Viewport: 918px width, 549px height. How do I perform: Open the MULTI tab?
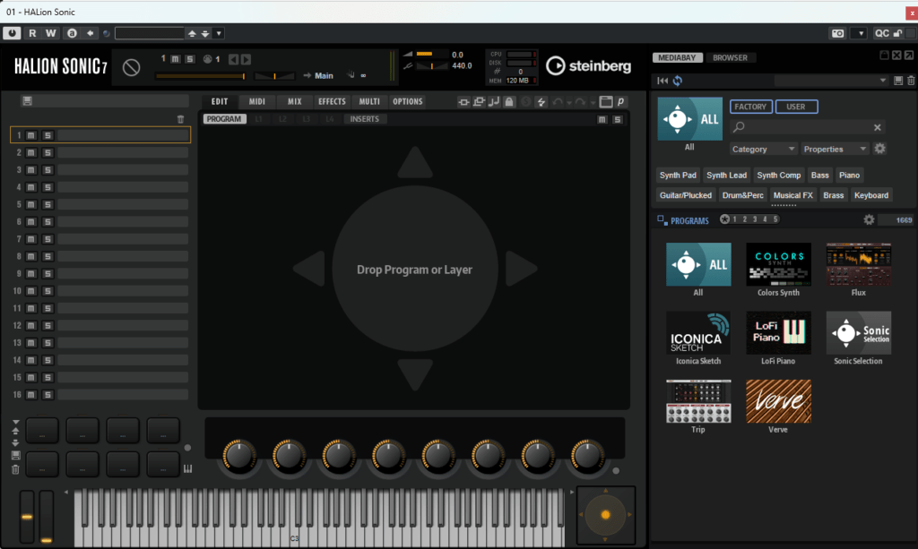coord(369,102)
